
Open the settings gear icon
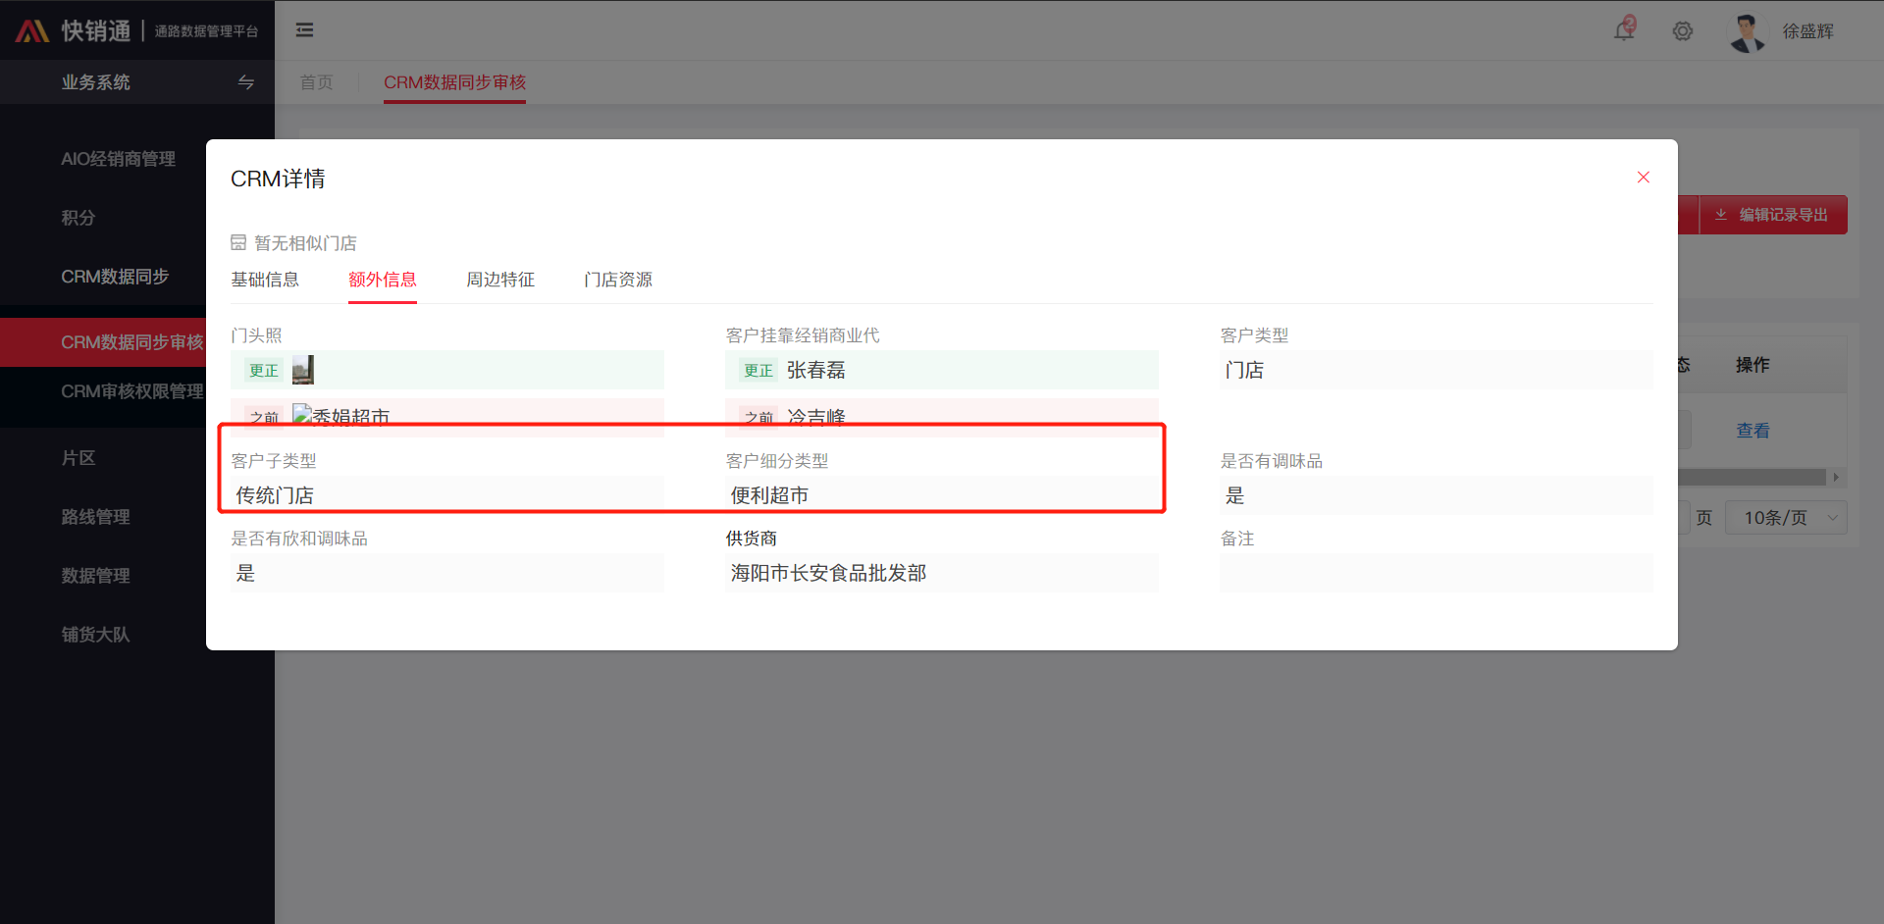coord(1683,31)
